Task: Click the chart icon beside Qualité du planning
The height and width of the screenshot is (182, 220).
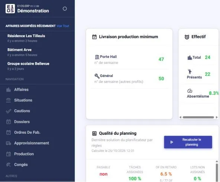Action: click(x=94, y=133)
